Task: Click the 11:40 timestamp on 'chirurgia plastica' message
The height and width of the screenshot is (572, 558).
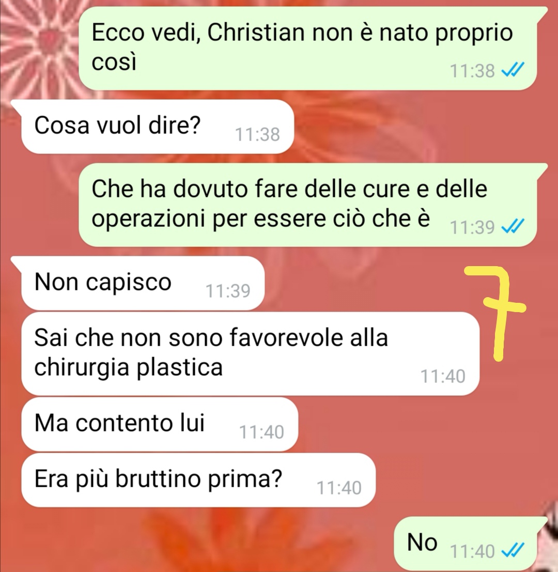Action: click(443, 377)
